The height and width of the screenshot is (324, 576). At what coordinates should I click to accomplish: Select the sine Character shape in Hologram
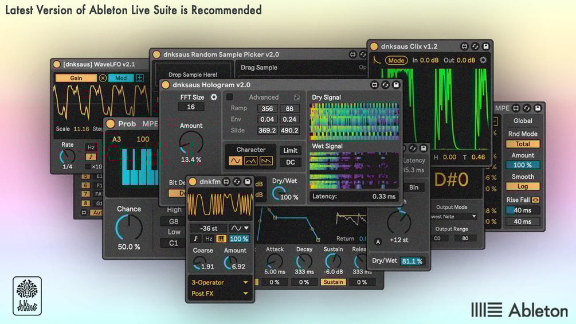[x=236, y=161]
